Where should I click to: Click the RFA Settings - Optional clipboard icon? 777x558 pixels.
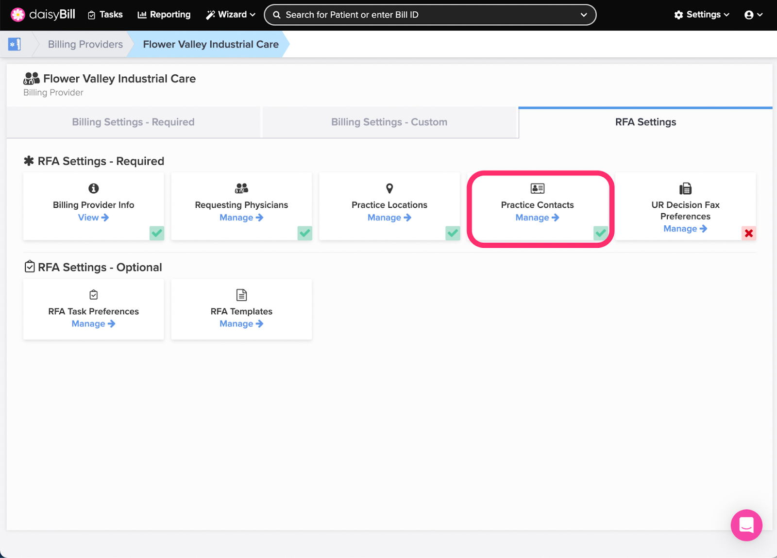pos(30,267)
